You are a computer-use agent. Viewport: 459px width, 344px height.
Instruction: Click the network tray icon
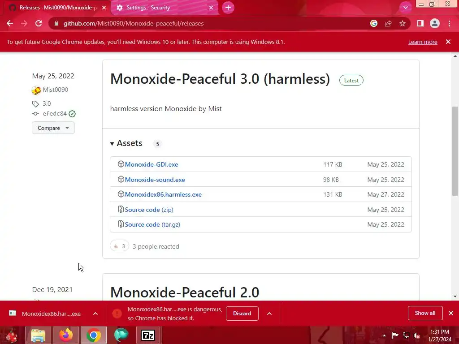tap(406, 335)
